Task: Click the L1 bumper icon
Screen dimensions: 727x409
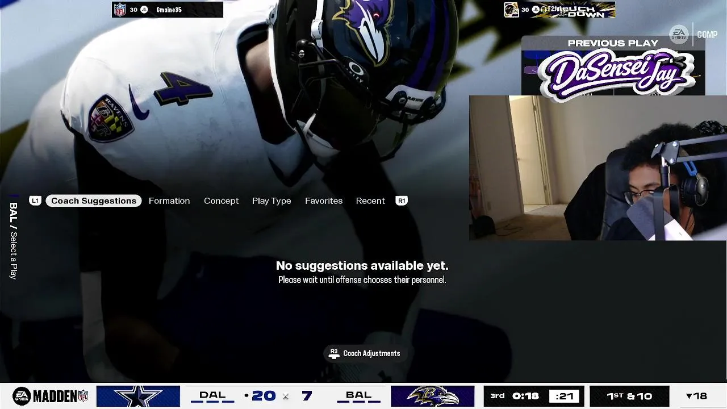Action: tap(35, 201)
